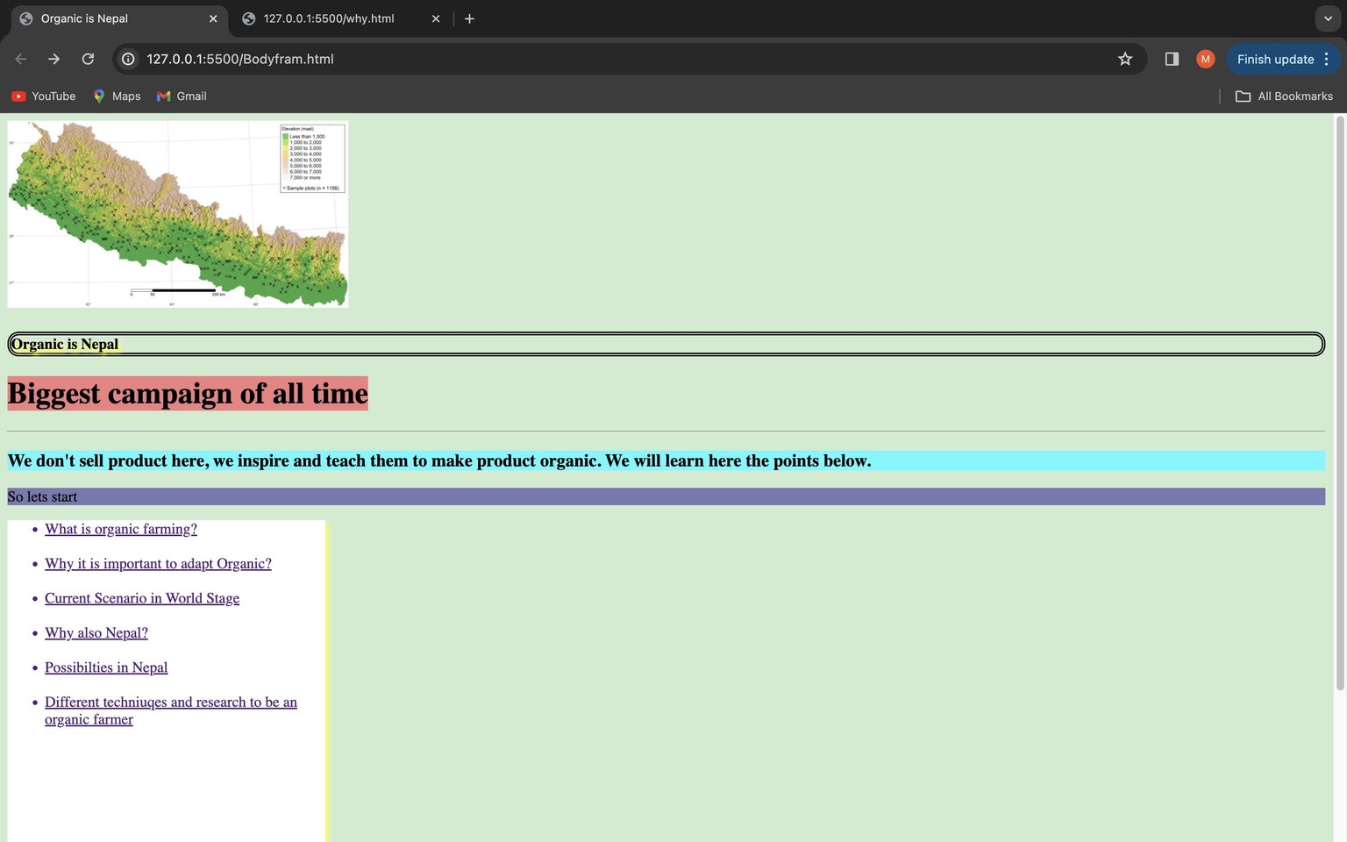Viewport: 1347px width, 842px height.
Task: Open the profile avatar M
Action: click(1206, 59)
